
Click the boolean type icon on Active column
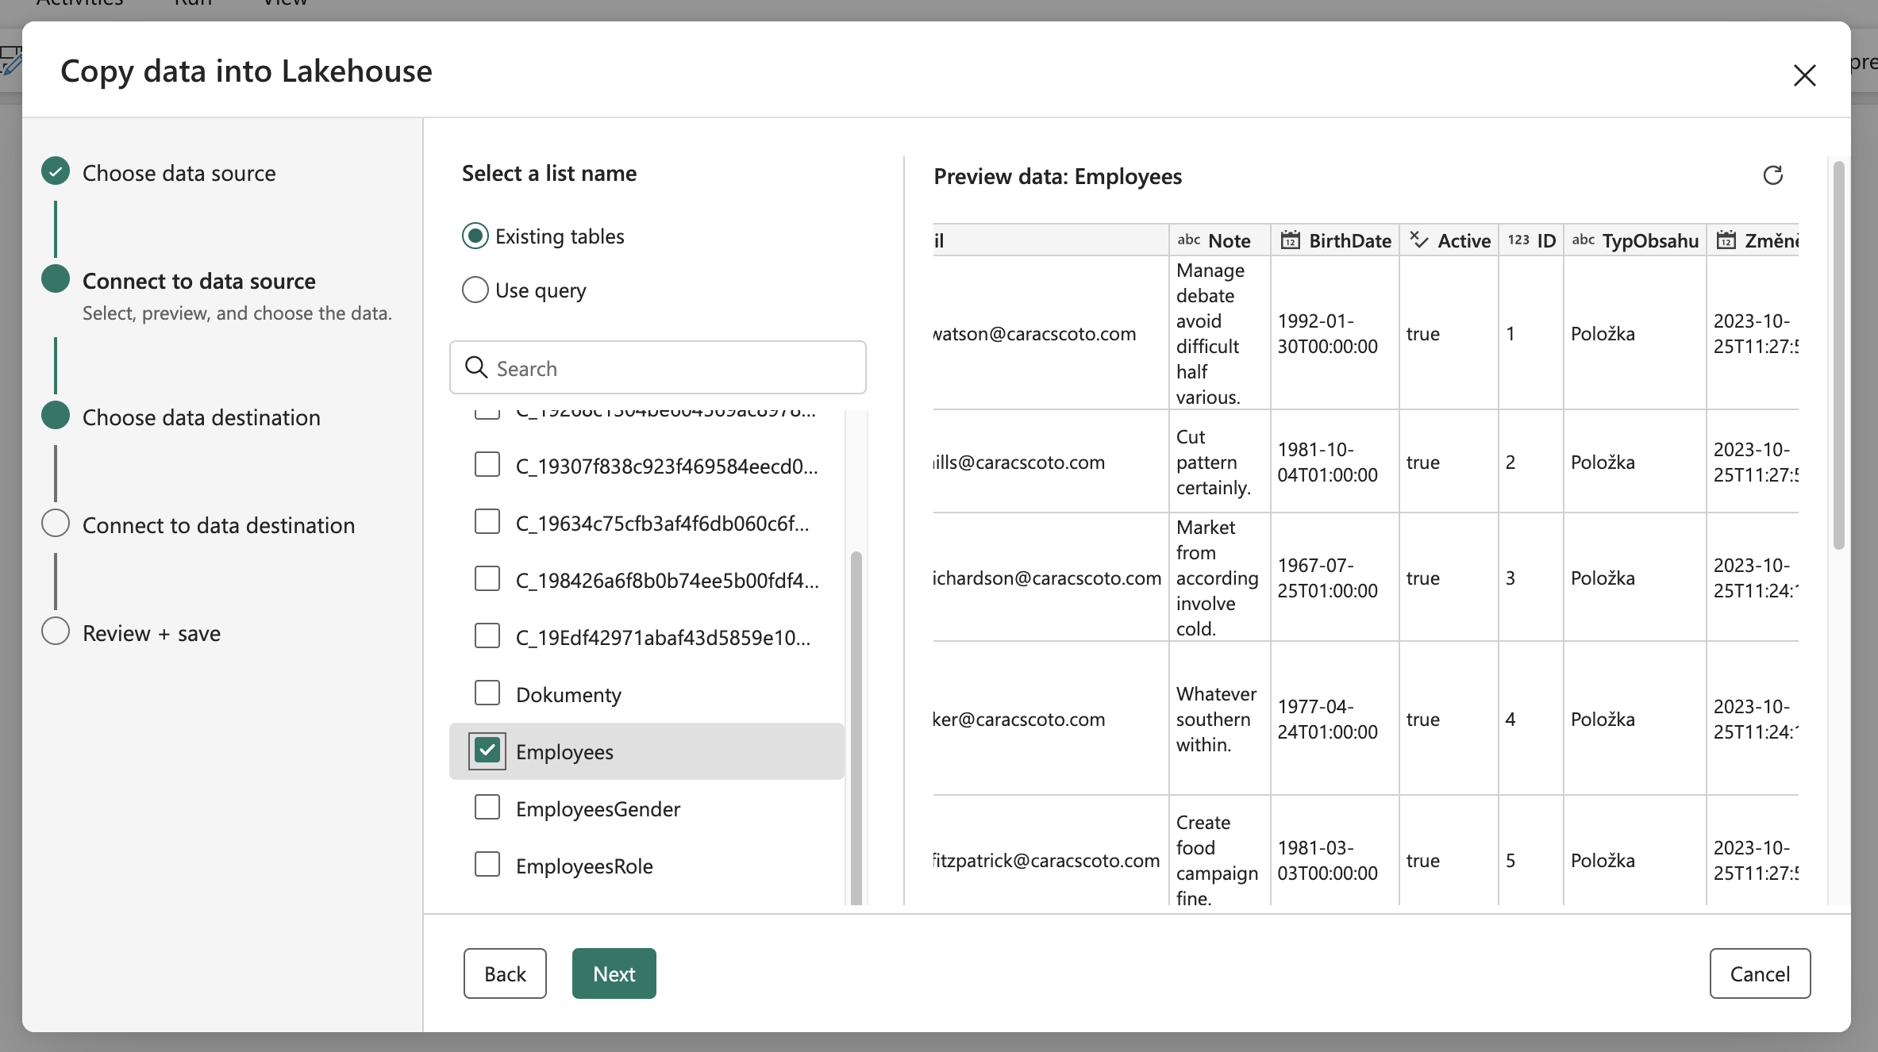click(x=1418, y=240)
